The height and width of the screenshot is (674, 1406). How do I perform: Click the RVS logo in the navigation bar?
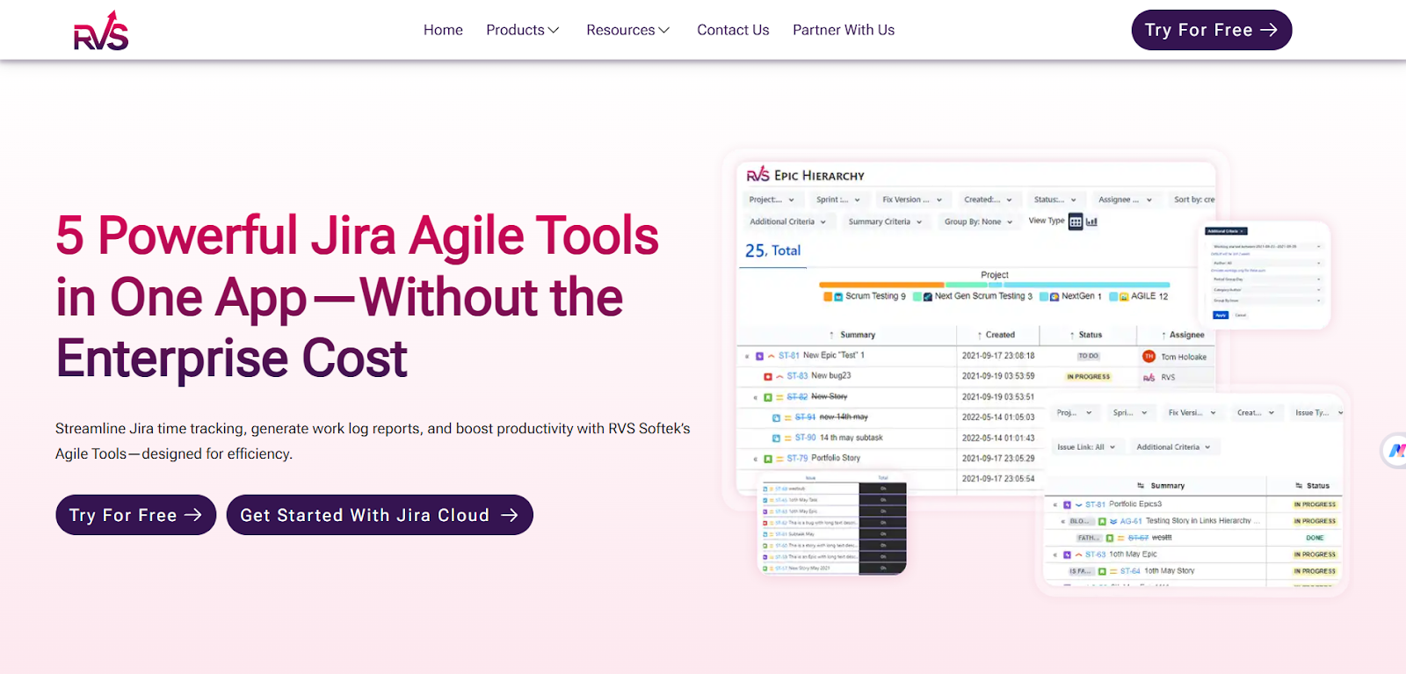(x=101, y=31)
